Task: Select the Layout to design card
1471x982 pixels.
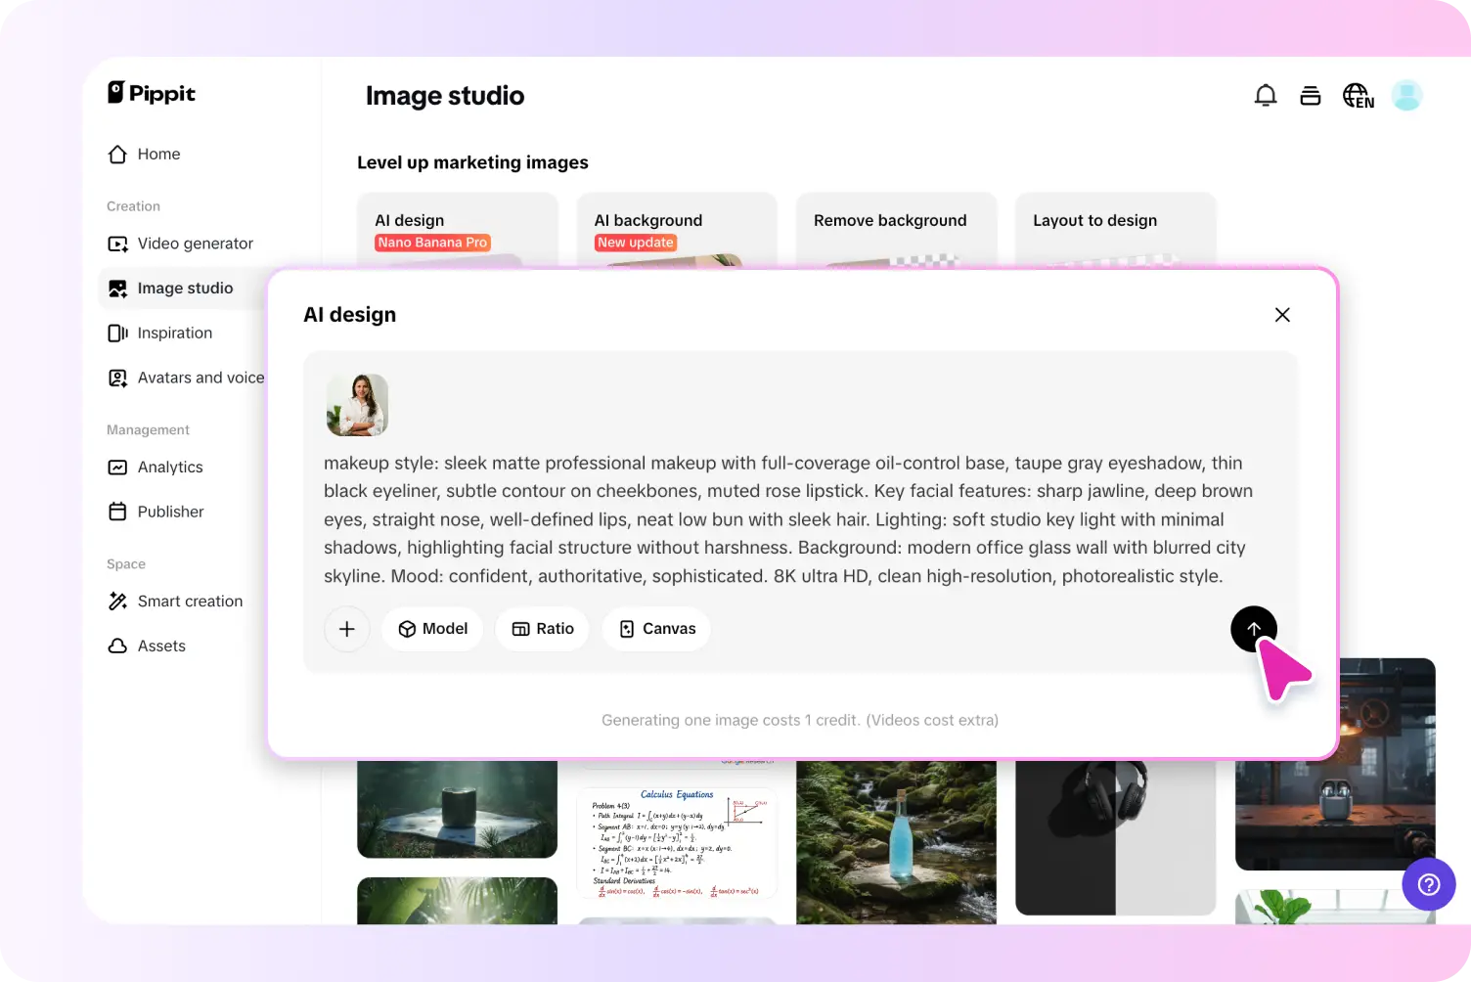Action: [1116, 229]
